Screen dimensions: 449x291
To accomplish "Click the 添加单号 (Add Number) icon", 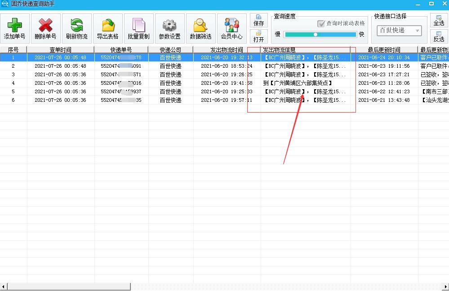I will (15, 28).
